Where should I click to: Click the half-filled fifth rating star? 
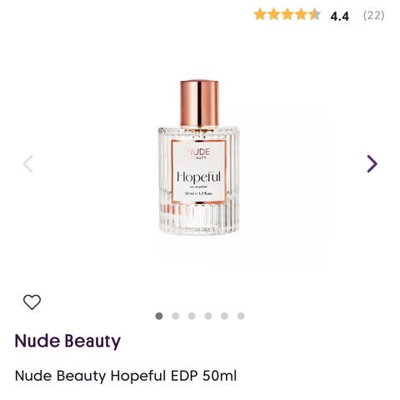[x=314, y=14]
